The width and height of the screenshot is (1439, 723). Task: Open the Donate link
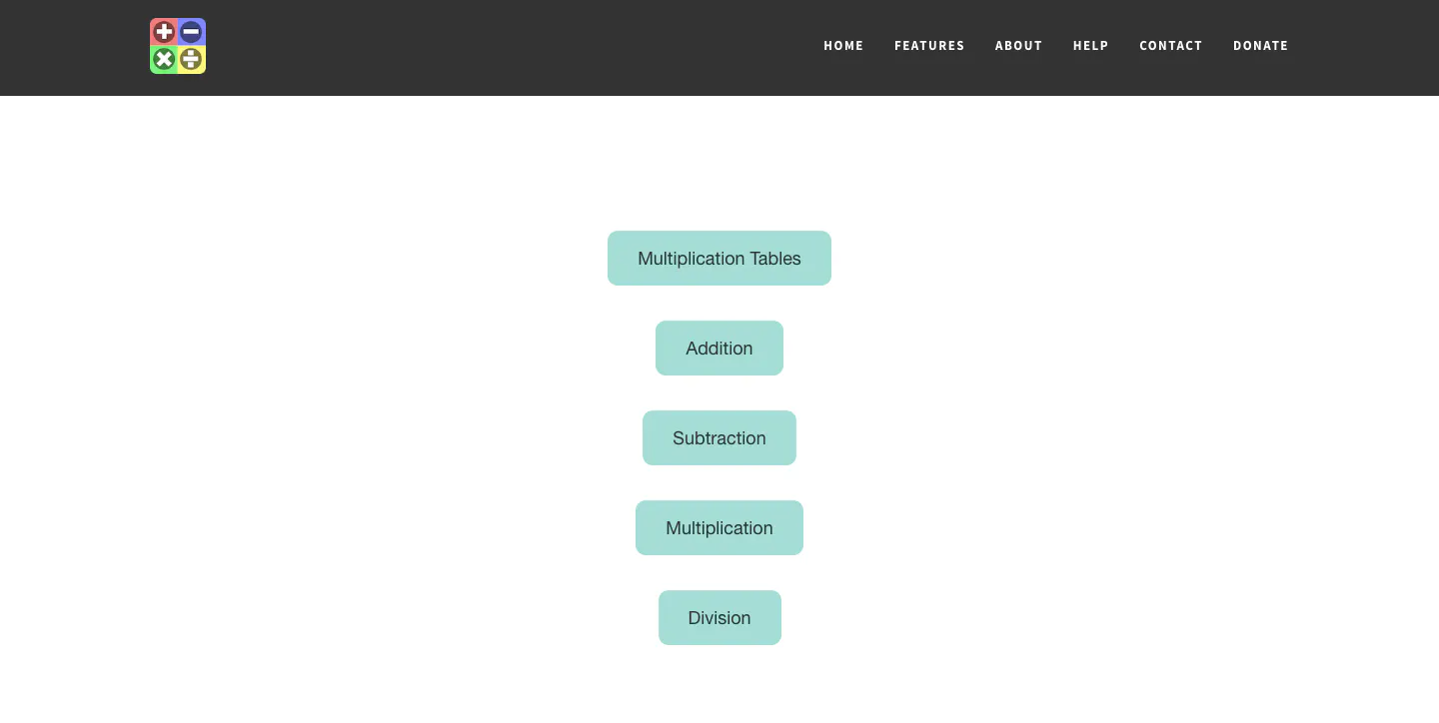click(x=1260, y=46)
